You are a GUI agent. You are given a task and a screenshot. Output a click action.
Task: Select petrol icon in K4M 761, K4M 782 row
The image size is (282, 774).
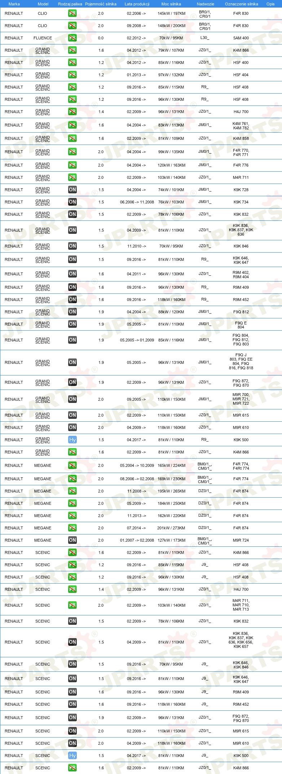[72, 125]
